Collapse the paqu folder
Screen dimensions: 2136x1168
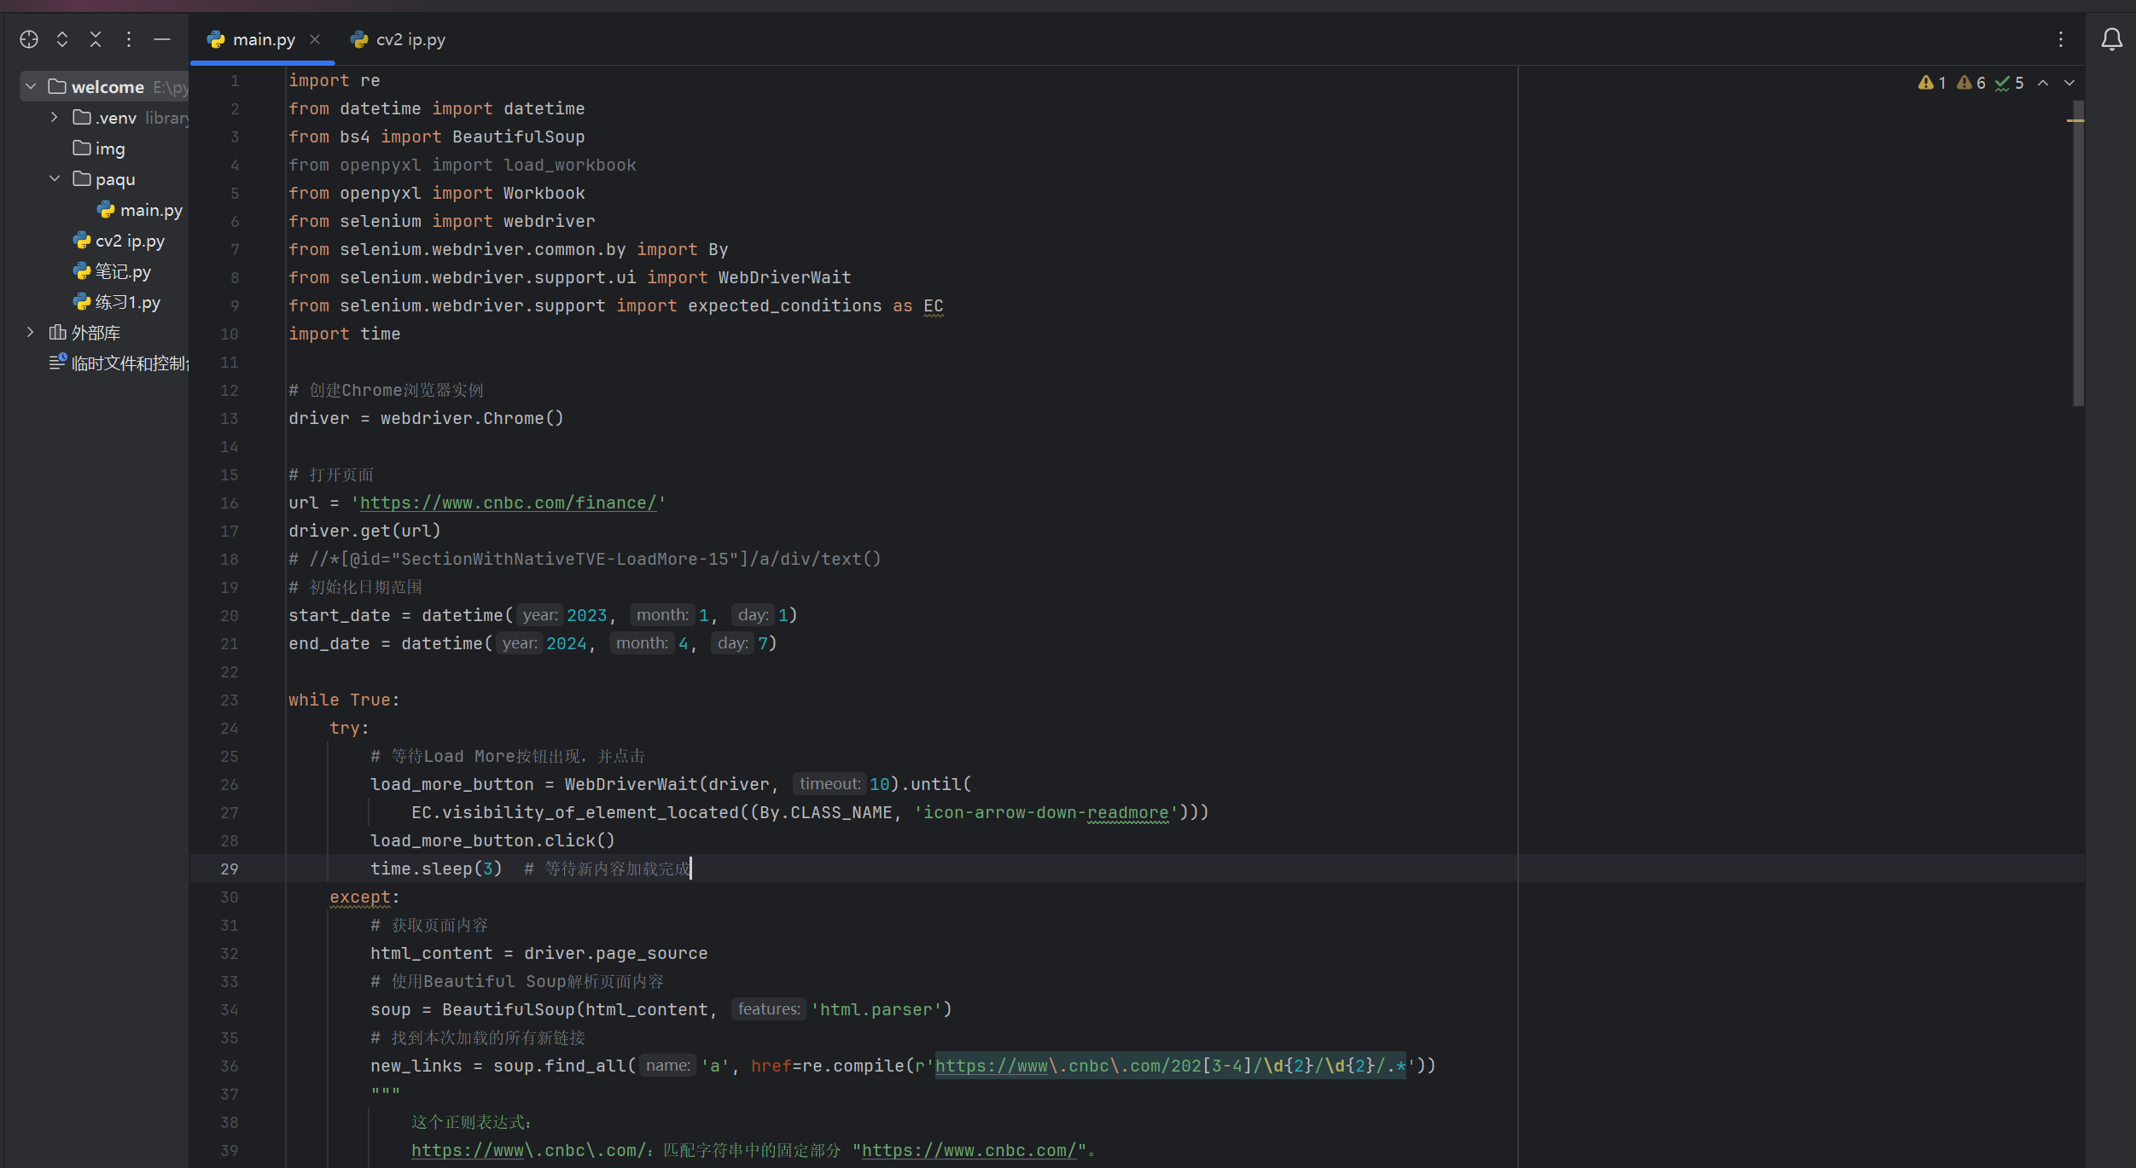click(55, 179)
